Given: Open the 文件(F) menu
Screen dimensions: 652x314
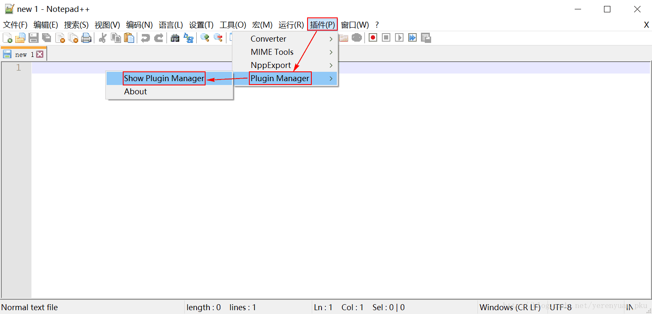Looking at the screenshot, I should (x=15, y=25).
